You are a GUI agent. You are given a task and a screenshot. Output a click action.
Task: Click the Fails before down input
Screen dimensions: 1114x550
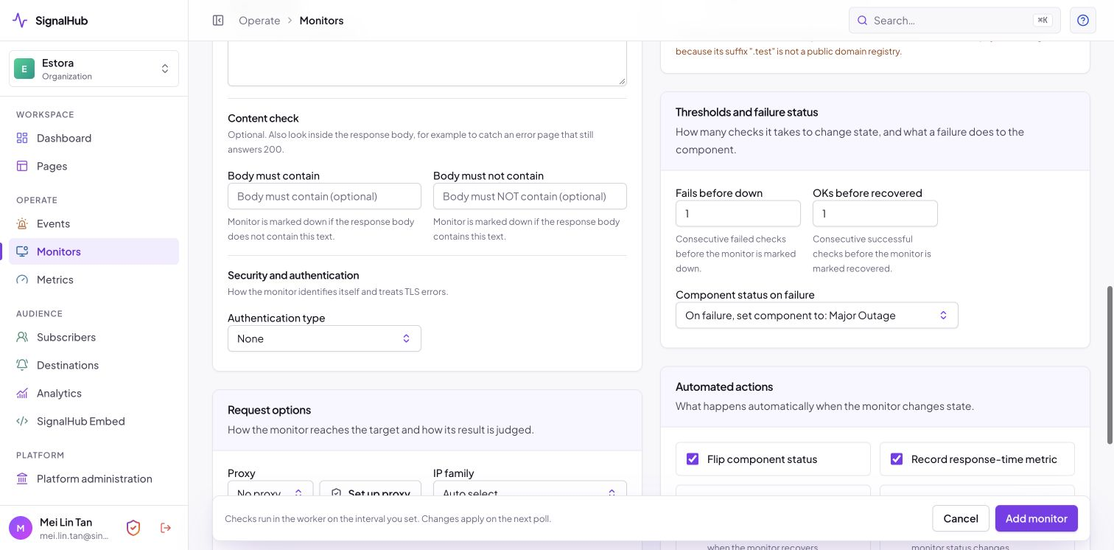pyautogui.click(x=738, y=213)
